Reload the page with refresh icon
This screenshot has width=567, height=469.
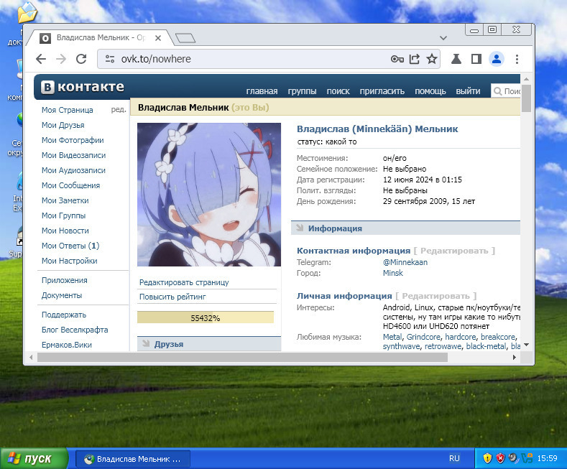pyautogui.click(x=81, y=59)
